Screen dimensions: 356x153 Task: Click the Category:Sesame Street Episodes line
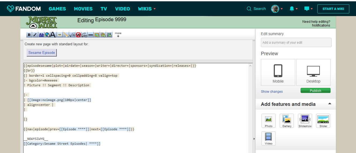click(62, 144)
